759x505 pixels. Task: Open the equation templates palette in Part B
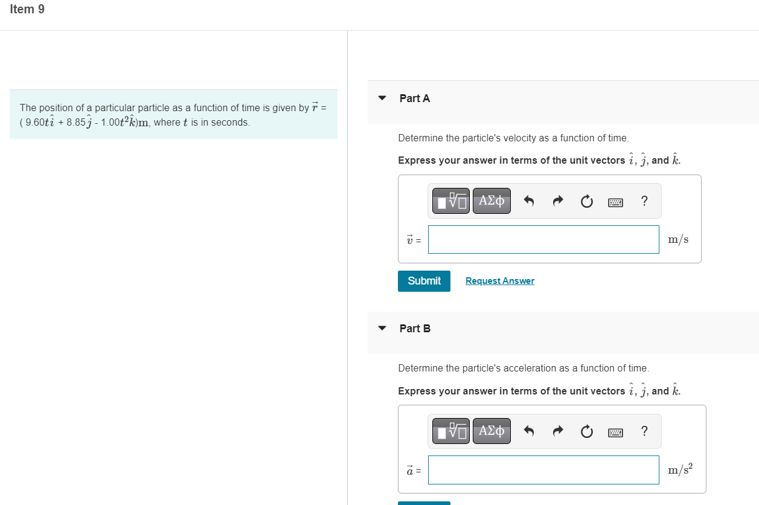450,431
